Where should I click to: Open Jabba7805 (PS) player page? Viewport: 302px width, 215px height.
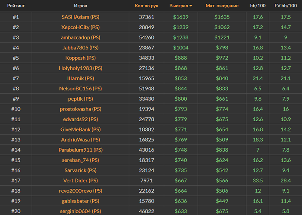pos(81,48)
